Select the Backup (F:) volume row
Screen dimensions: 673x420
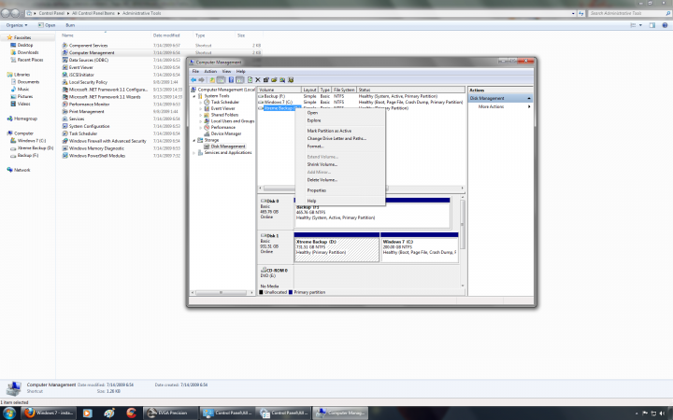pos(361,96)
